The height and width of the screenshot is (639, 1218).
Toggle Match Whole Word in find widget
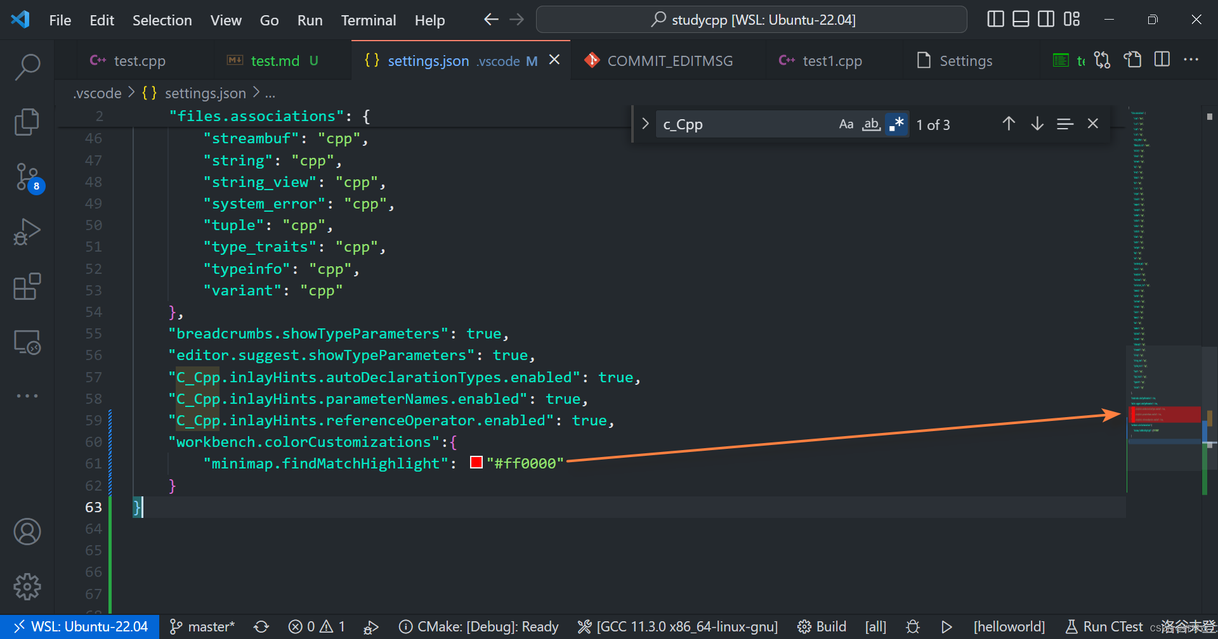pos(872,124)
